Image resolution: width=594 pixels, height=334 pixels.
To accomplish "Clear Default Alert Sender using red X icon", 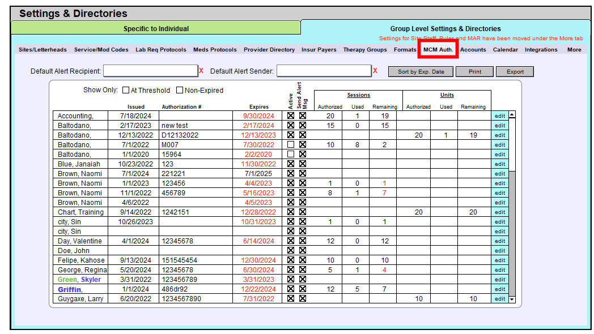I will [x=375, y=71].
